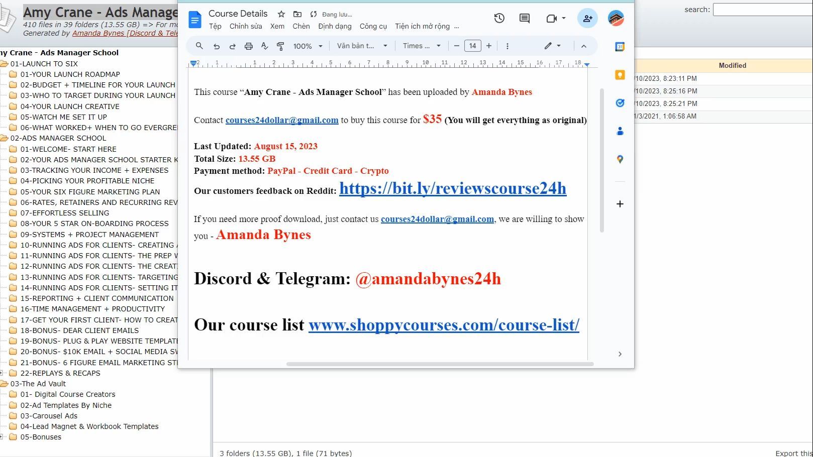Open the Định dạng menu

(x=335, y=26)
